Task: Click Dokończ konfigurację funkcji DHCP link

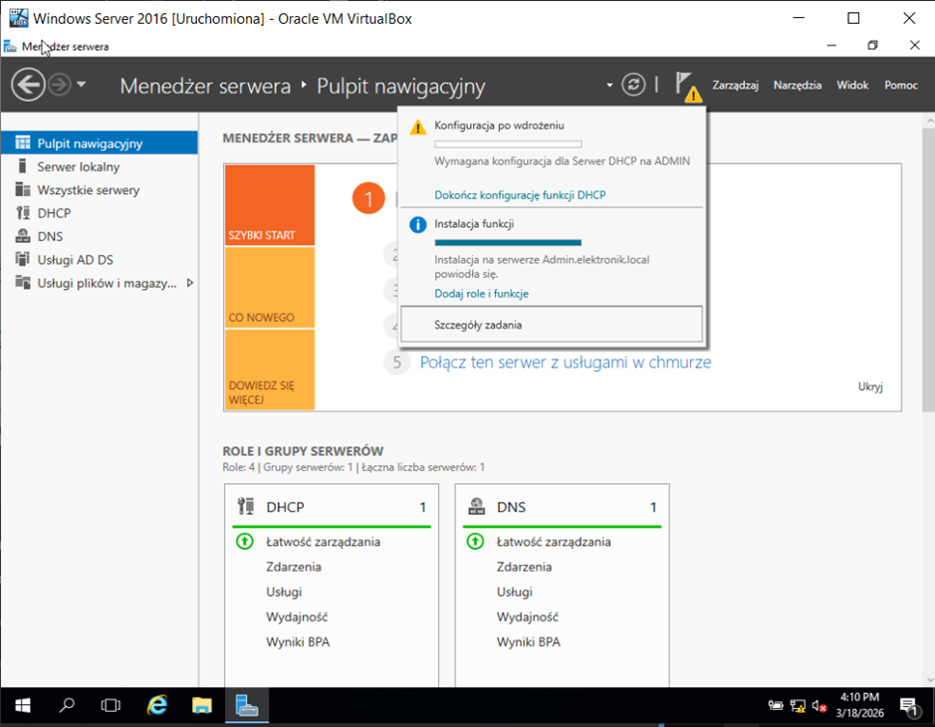Action: (x=520, y=195)
